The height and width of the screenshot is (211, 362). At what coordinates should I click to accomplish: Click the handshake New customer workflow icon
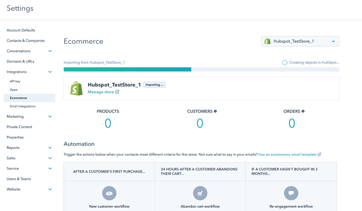click(x=109, y=193)
